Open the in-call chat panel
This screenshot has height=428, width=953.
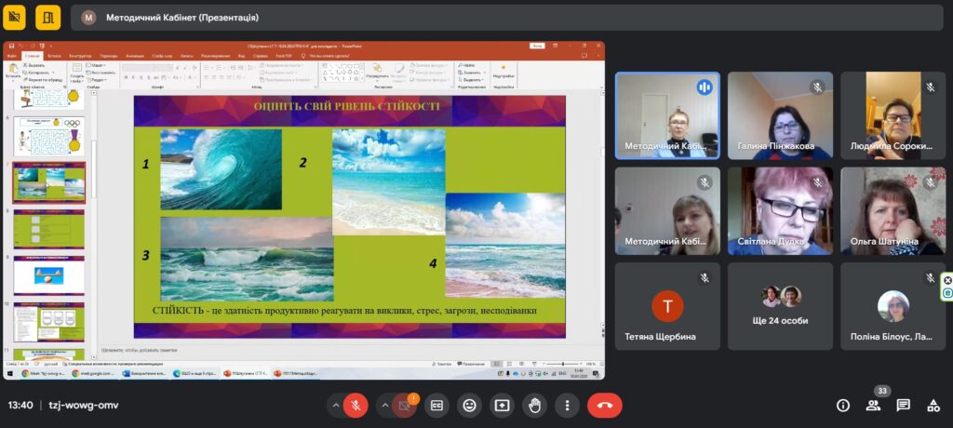903,406
